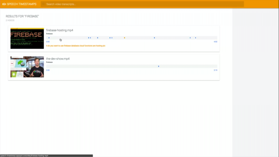
Task: Select the single blue marker in the-dev-show timeline
Action: 159,66
